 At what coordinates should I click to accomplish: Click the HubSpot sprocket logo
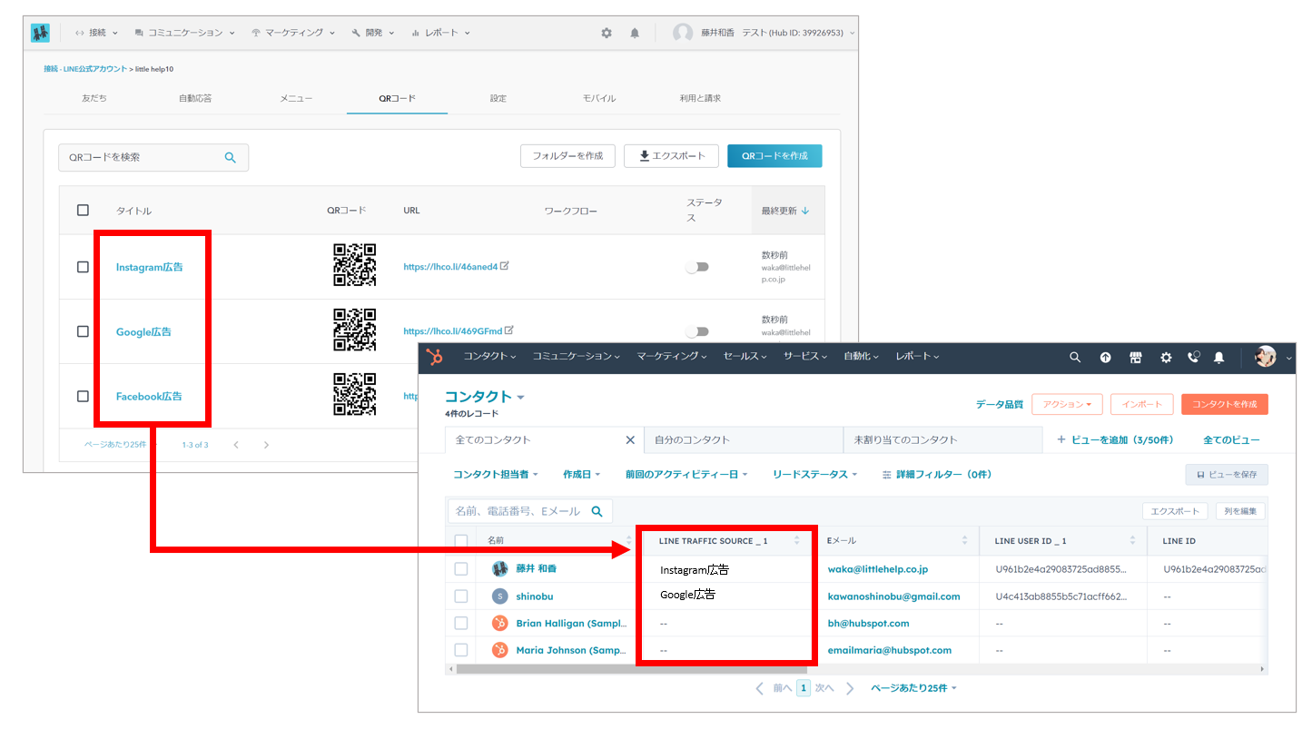pyautogui.click(x=435, y=358)
